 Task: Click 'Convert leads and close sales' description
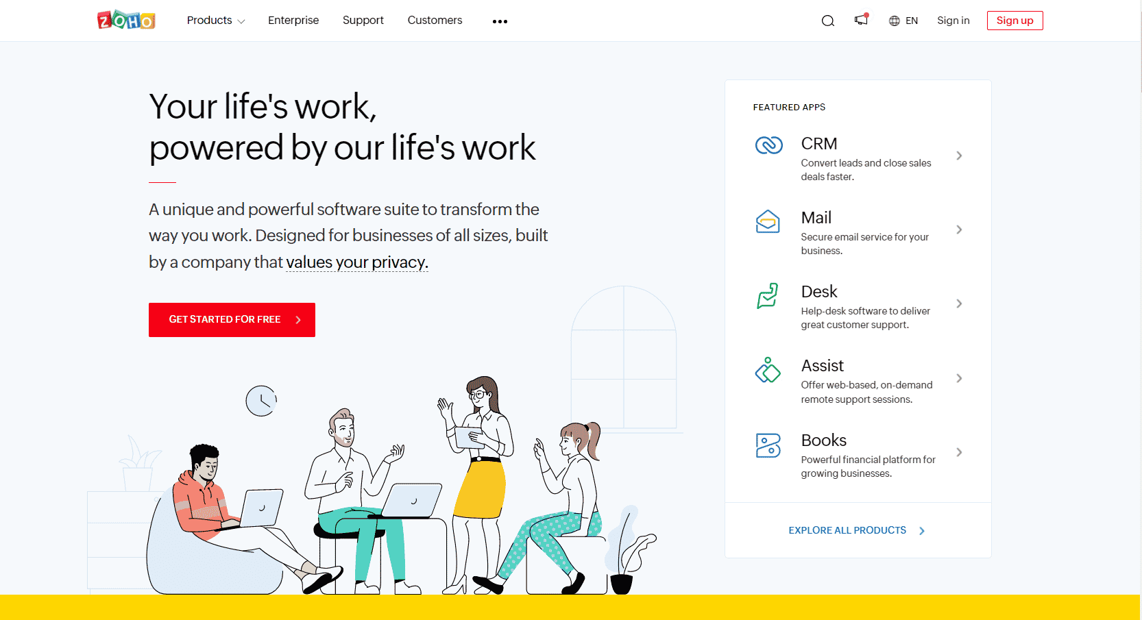(866, 170)
